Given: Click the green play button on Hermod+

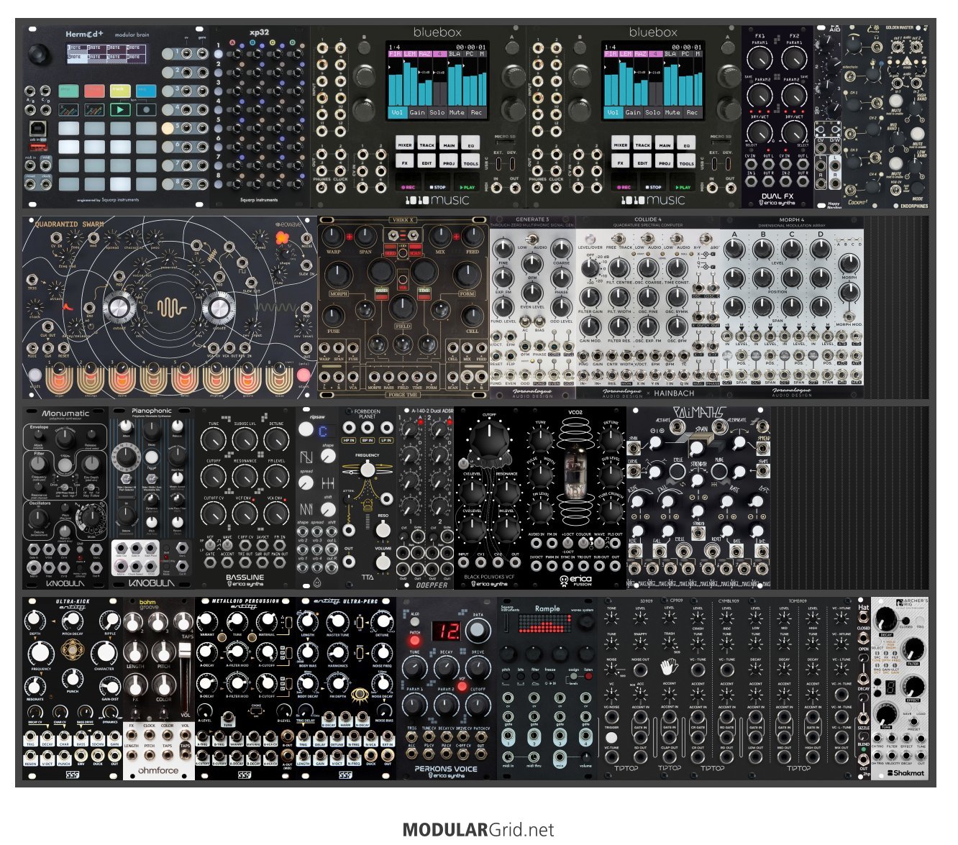Looking at the screenshot, I should tap(120, 110).
